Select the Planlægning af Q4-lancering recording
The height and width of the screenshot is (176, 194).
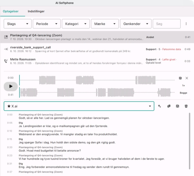pos(97,37)
